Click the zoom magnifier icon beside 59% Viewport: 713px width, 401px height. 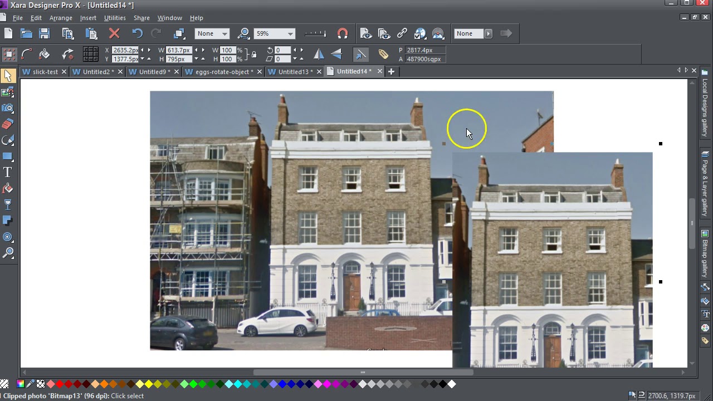point(243,33)
